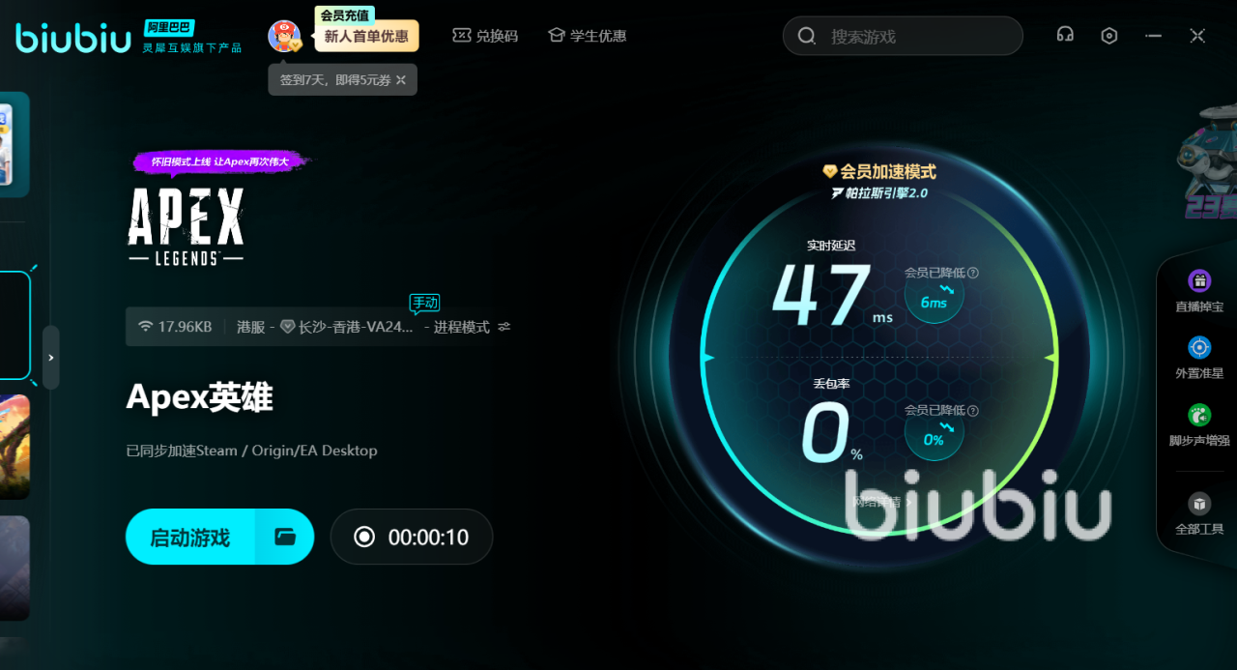Expand the left game list sidebar arrow
The height and width of the screenshot is (670, 1237).
pyautogui.click(x=51, y=358)
